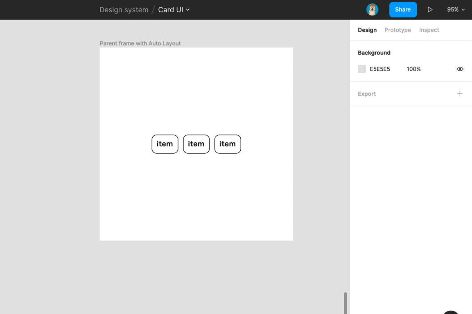The image size is (472, 314).
Task: Select the Parent frame with Auto Layout label
Action: (140, 43)
